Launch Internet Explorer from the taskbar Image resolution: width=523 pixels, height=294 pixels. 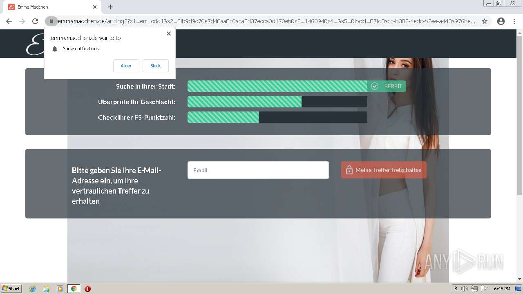33,289
